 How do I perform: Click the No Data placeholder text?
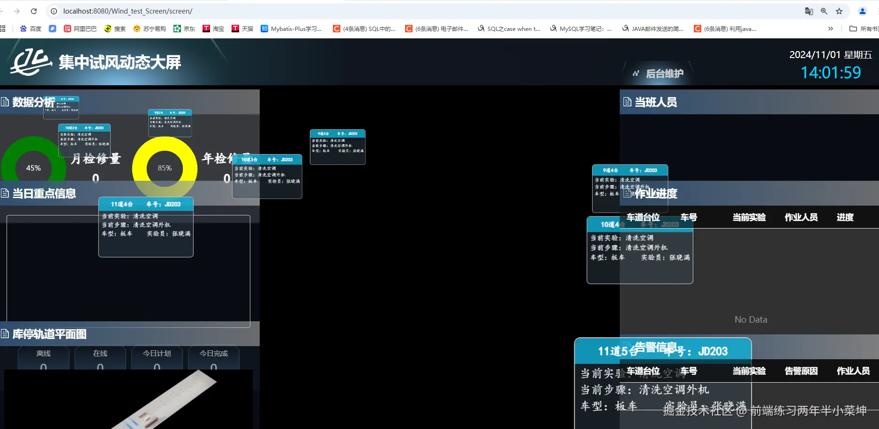click(x=751, y=319)
